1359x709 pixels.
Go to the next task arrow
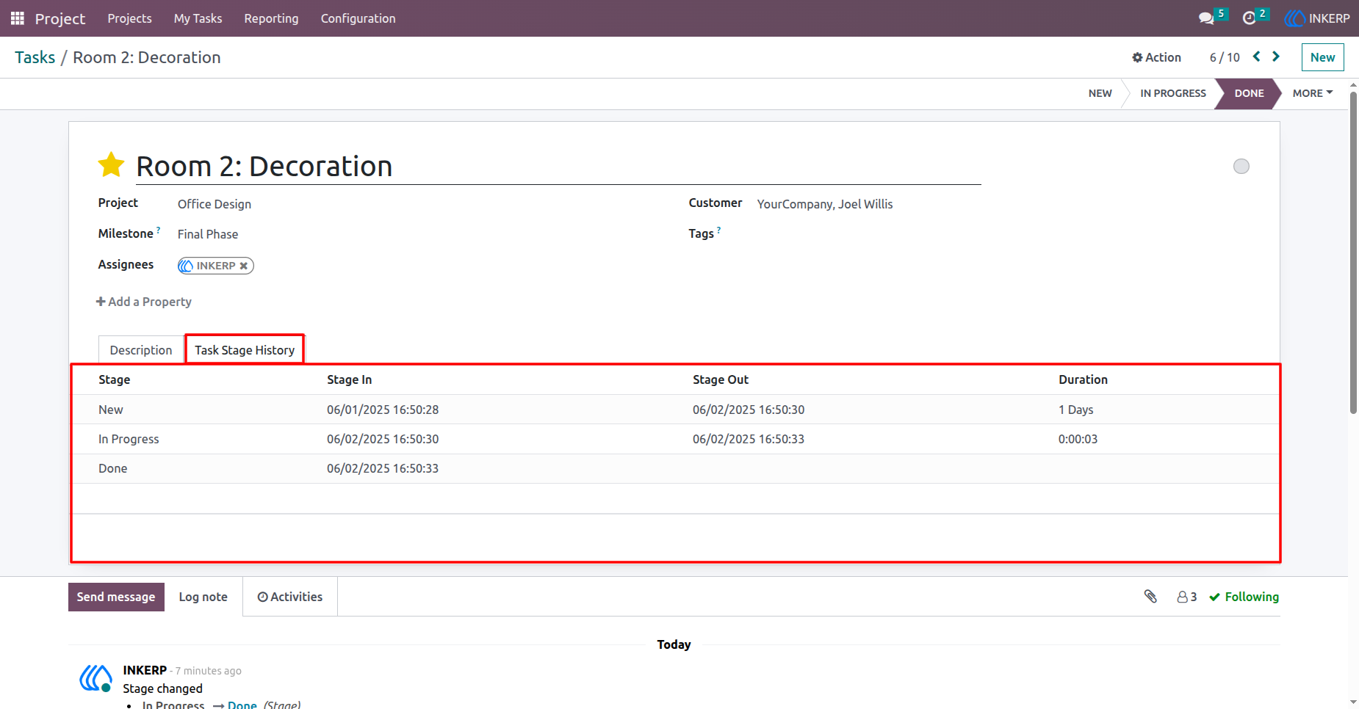coord(1276,57)
